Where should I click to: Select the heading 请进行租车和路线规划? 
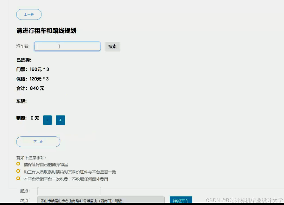(46, 31)
